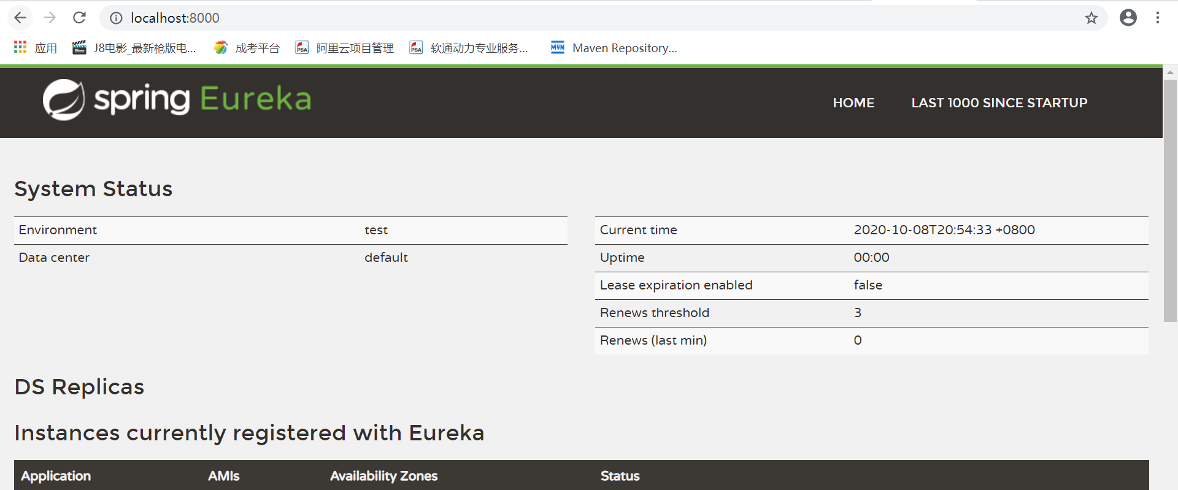Image resolution: width=1178 pixels, height=490 pixels.
Task: Bookmark this page with the star icon
Action: point(1091,18)
